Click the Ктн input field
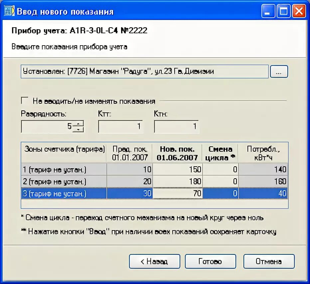Viewport: 310px width, 284px height. (176, 126)
